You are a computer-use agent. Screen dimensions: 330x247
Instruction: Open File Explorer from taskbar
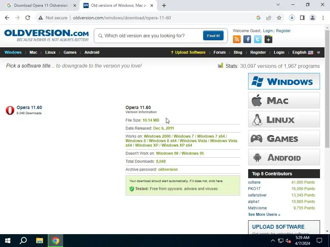(x=39, y=241)
